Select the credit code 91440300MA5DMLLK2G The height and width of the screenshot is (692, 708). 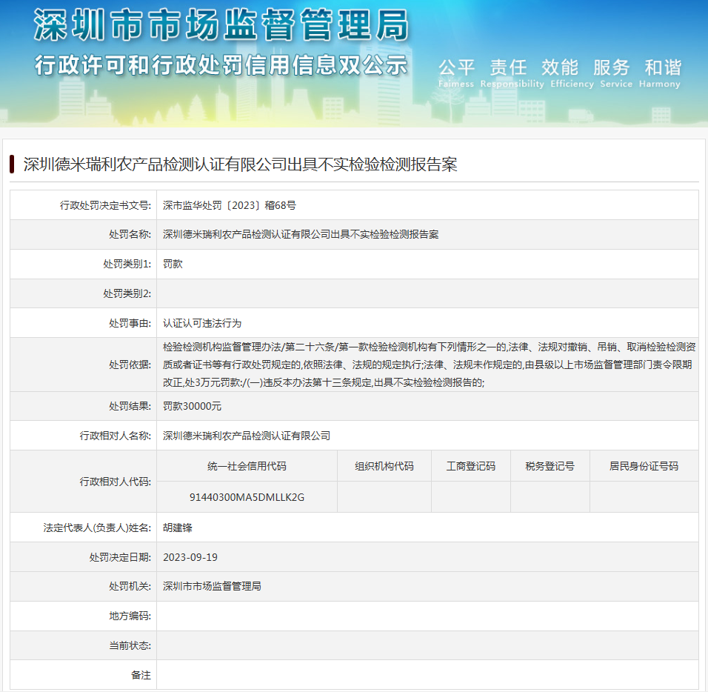(x=247, y=497)
